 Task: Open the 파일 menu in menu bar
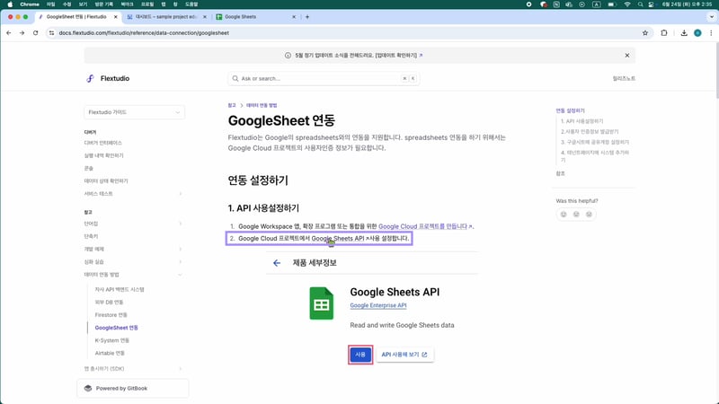[x=51, y=4]
